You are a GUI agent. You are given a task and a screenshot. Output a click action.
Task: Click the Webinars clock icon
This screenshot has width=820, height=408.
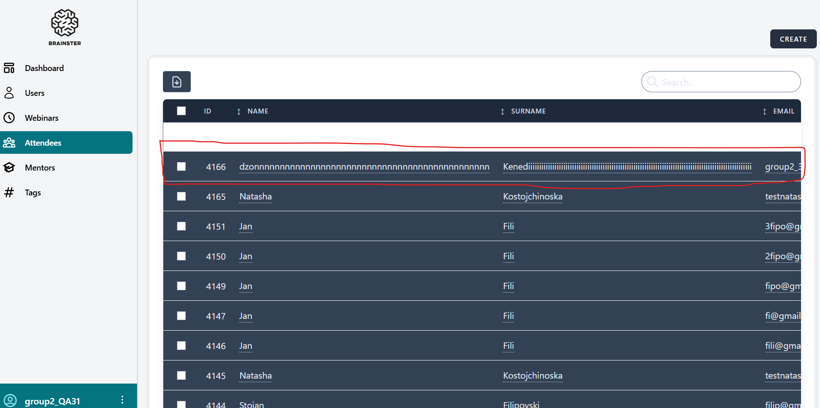(9, 118)
